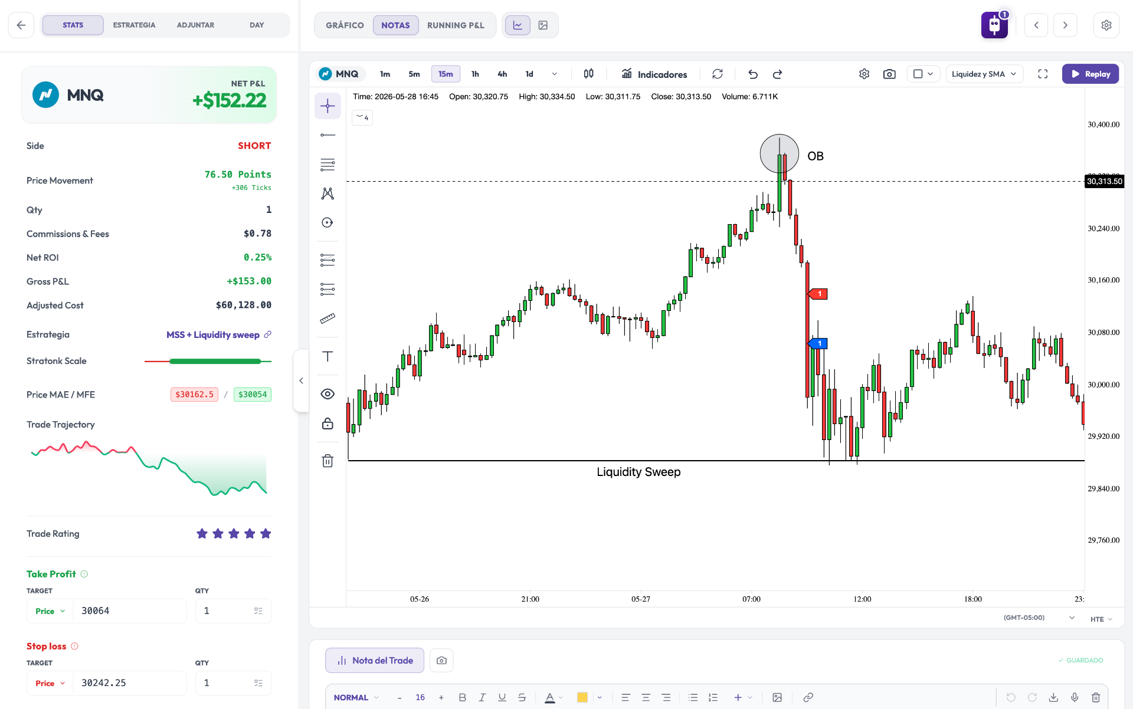Expand the NORMAL text style dropdown

pos(356,697)
